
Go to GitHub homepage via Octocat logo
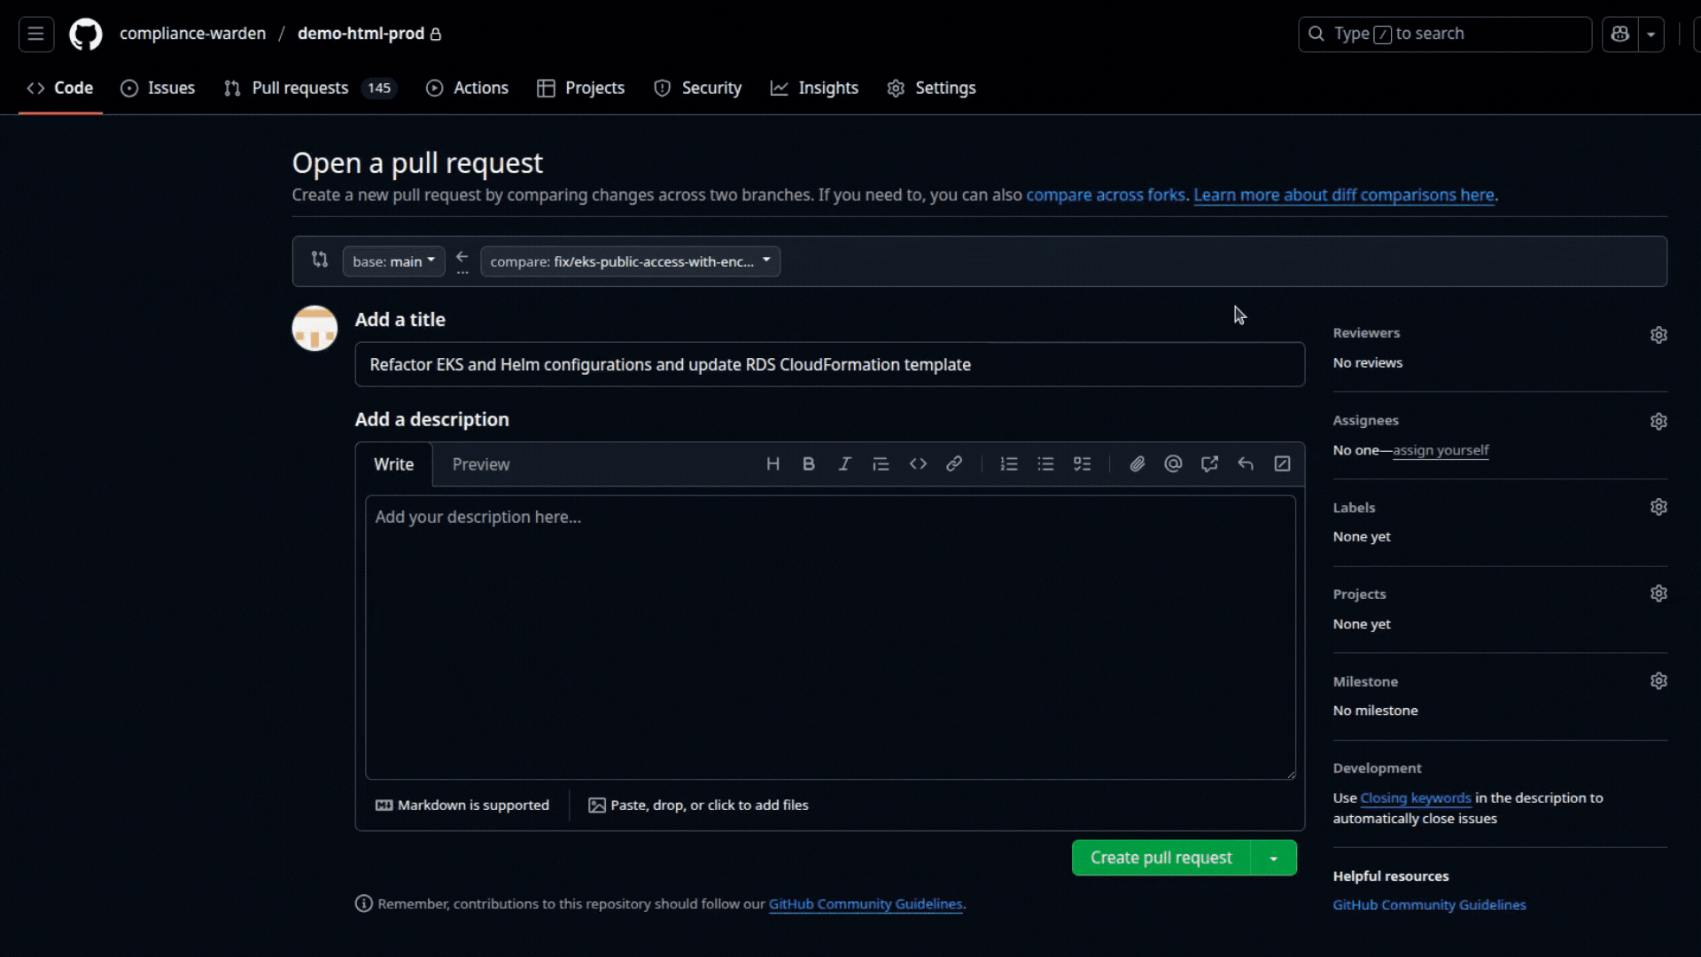(x=86, y=34)
